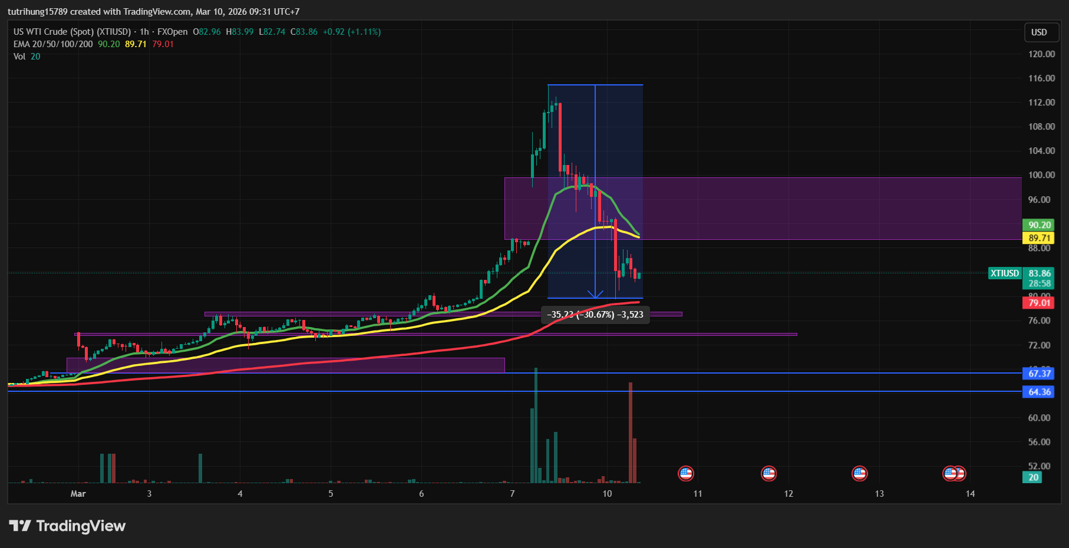Click the Vol indicator legend label

19,57
